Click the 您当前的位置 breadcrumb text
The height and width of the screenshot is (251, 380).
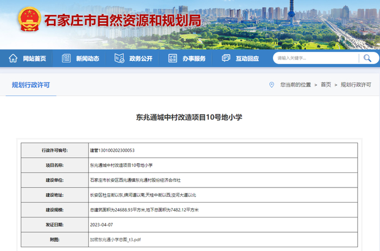pyautogui.click(x=296, y=85)
